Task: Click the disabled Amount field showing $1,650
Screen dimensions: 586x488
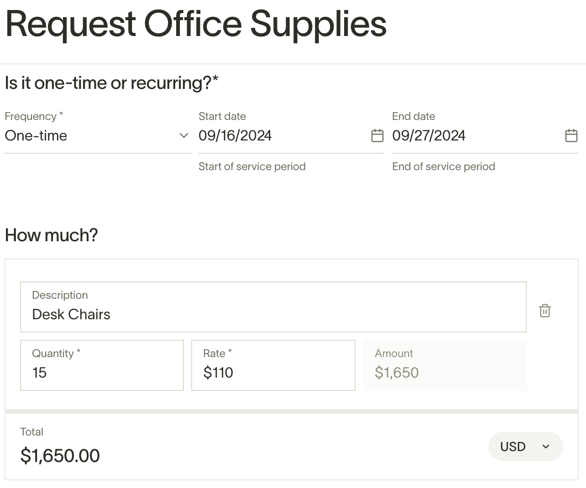Action: (445, 365)
